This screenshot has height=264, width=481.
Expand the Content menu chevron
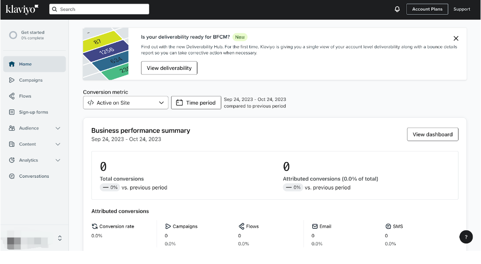58,144
